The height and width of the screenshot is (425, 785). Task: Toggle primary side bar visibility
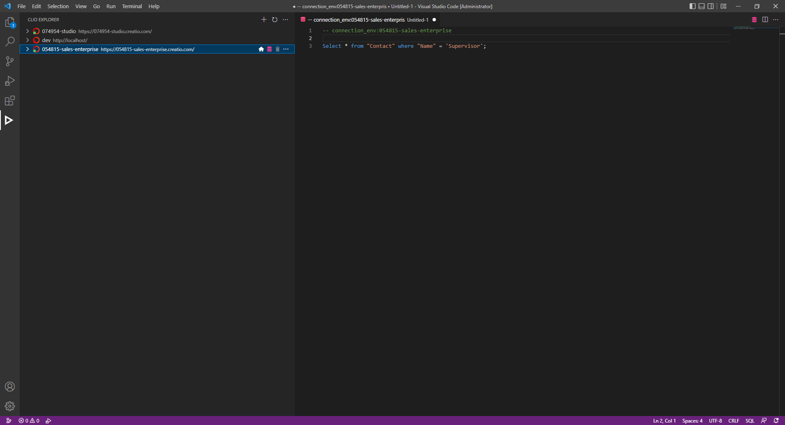pos(692,6)
